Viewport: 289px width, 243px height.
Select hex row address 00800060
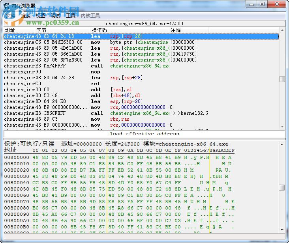[17, 195]
